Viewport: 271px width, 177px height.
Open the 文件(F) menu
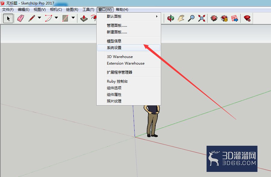(x=8, y=10)
